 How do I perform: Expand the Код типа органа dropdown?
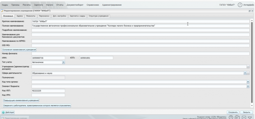click(x=248, y=82)
